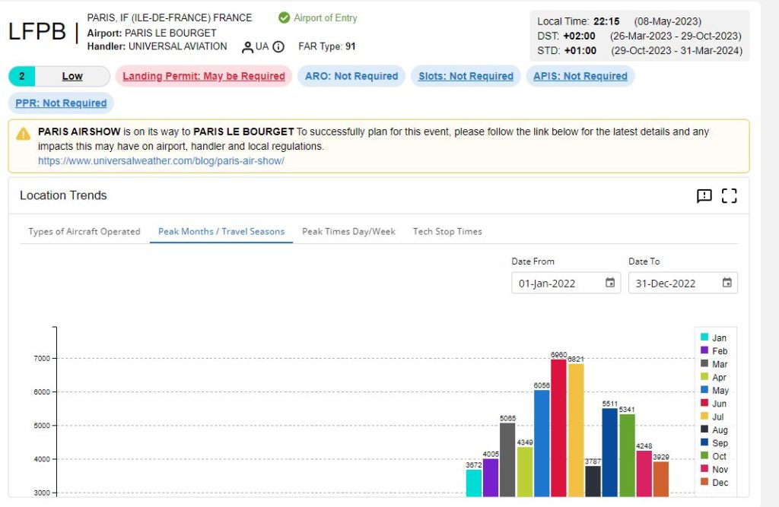Click the Paris Airshow warning triangle icon
The image size is (779, 507).
pos(24,133)
